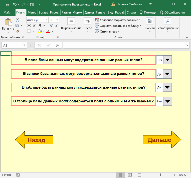Toggle Bold formatting

point(29,26)
